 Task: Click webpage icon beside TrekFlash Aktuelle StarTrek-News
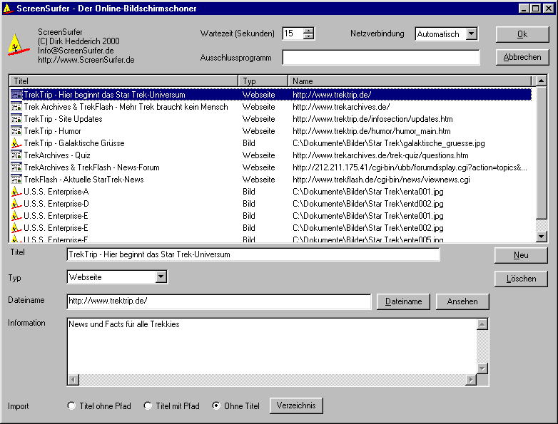click(x=16, y=179)
